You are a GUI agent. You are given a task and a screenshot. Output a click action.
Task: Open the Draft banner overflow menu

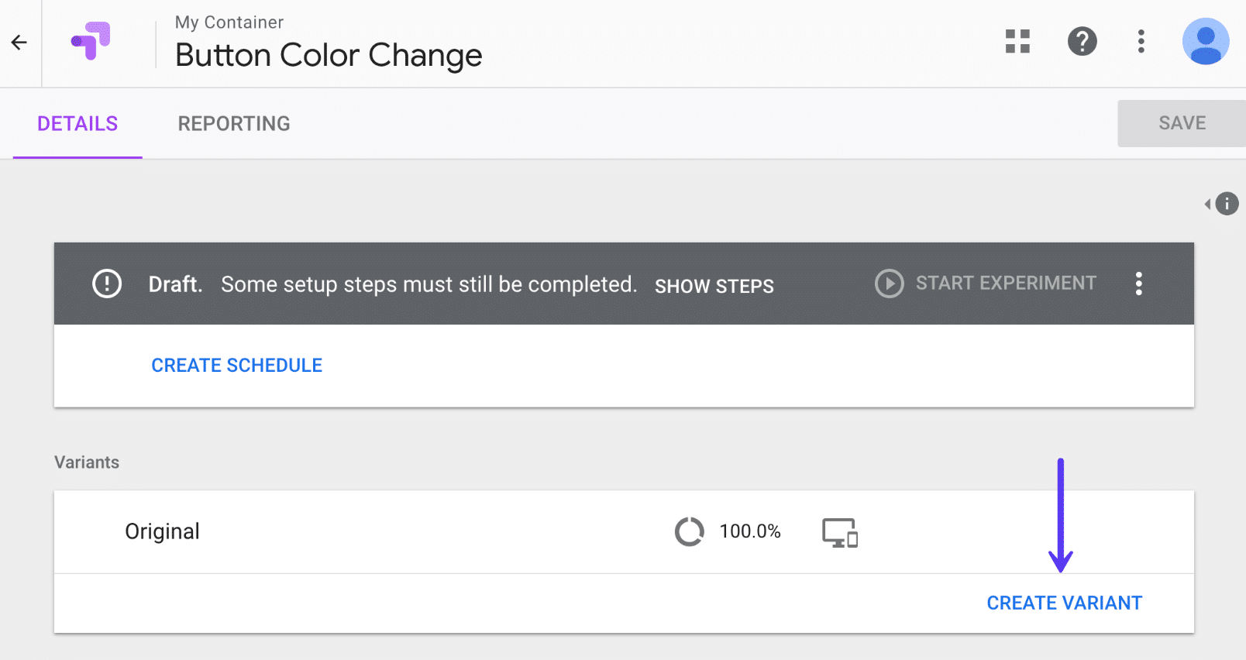tap(1139, 284)
